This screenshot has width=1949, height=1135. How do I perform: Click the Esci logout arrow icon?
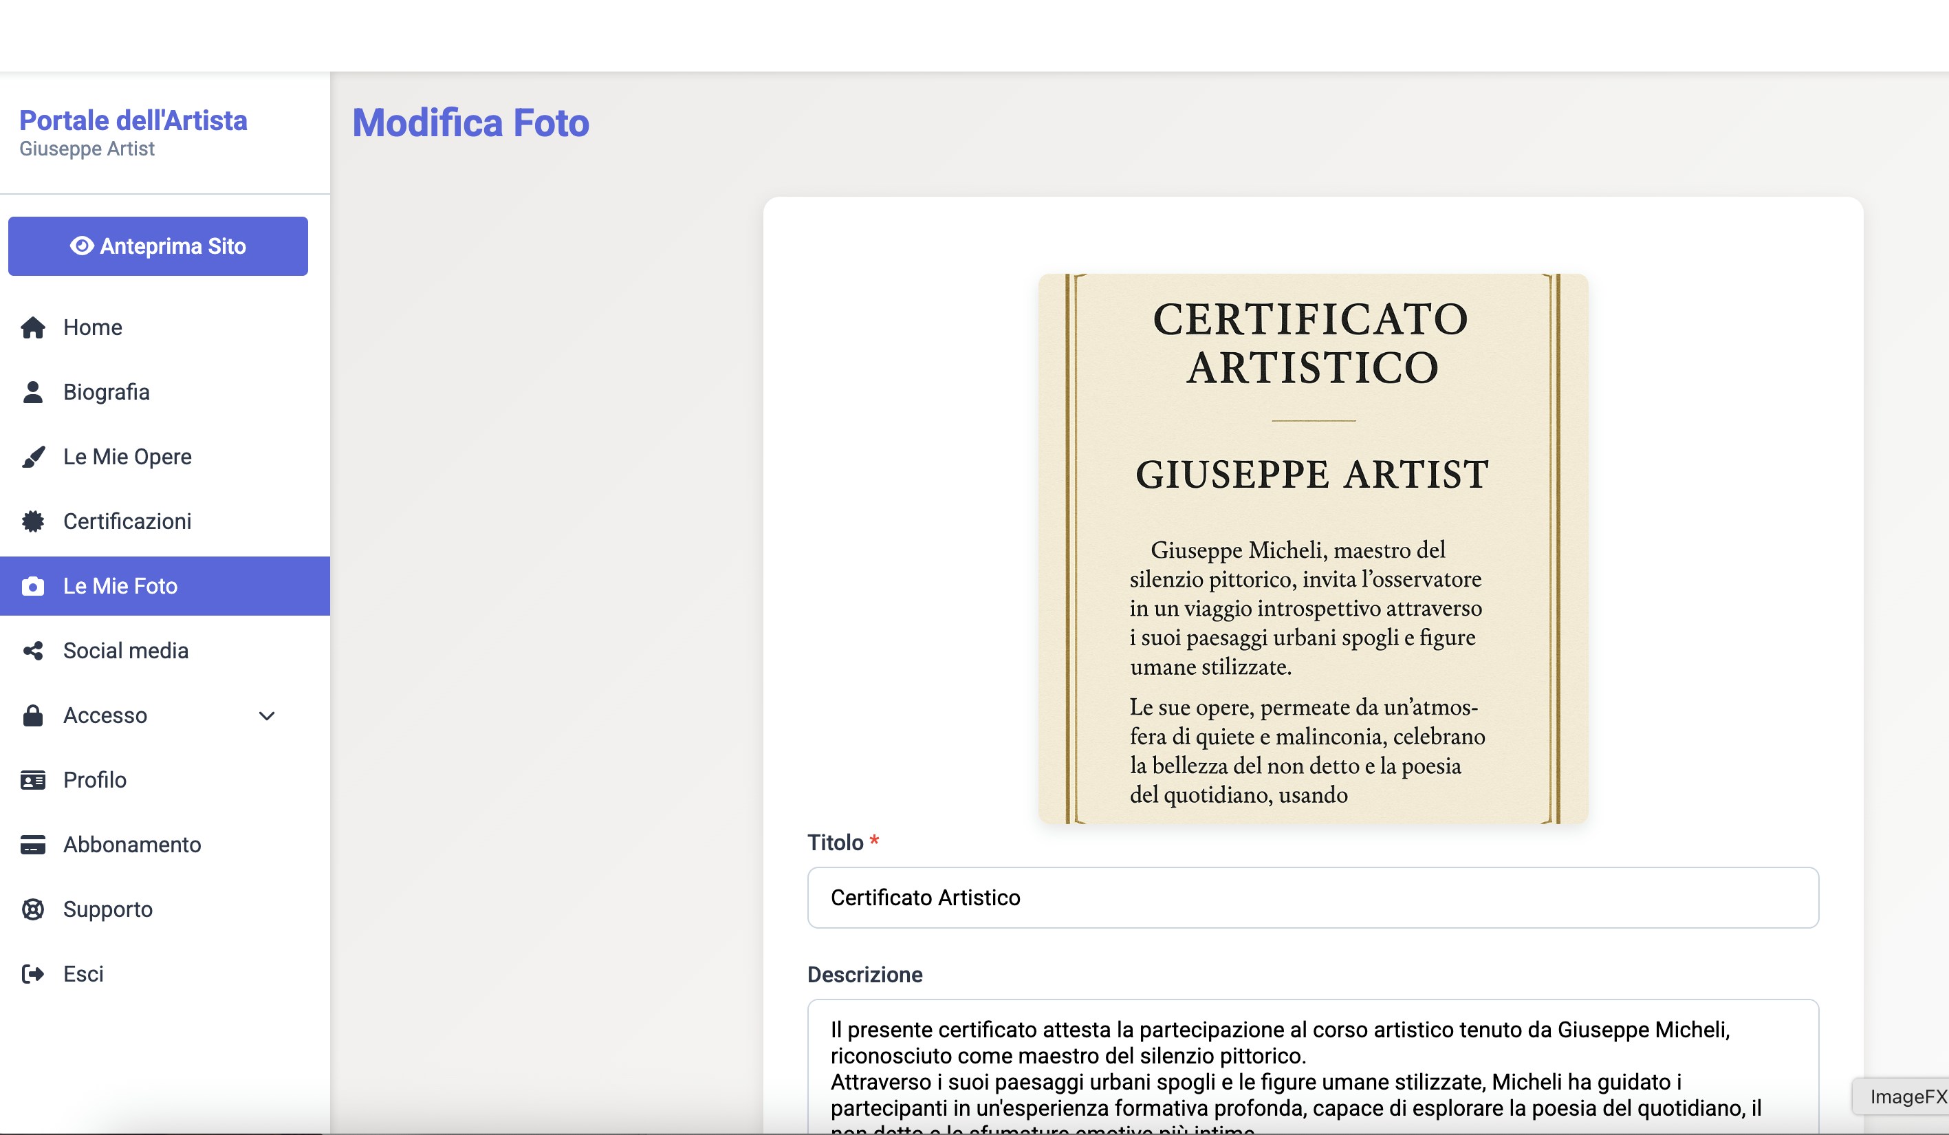pyautogui.click(x=32, y=974)
